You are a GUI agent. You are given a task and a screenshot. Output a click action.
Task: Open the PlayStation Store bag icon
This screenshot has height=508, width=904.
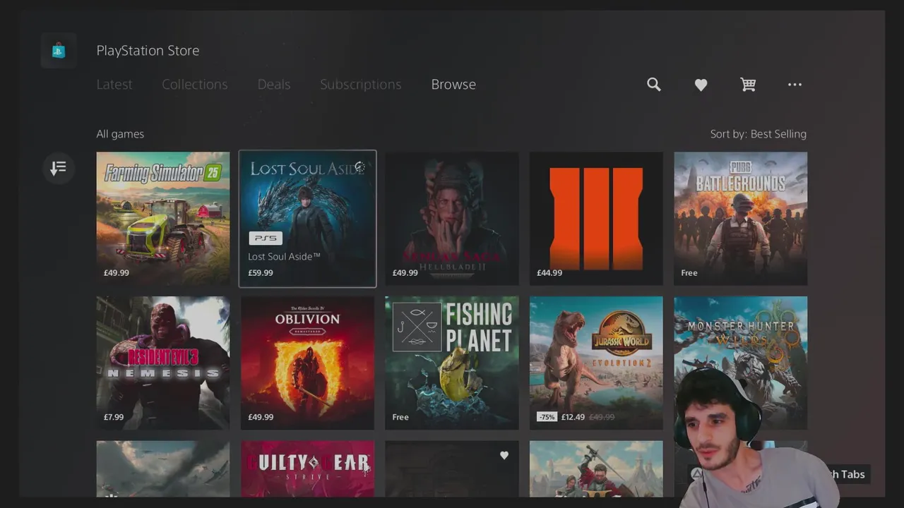[x=59, y=50]
